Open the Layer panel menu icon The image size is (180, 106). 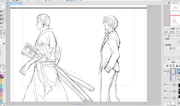point(165,59)
